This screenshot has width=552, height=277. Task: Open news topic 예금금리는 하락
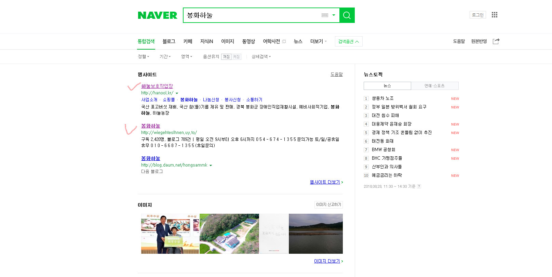point(387,175)
